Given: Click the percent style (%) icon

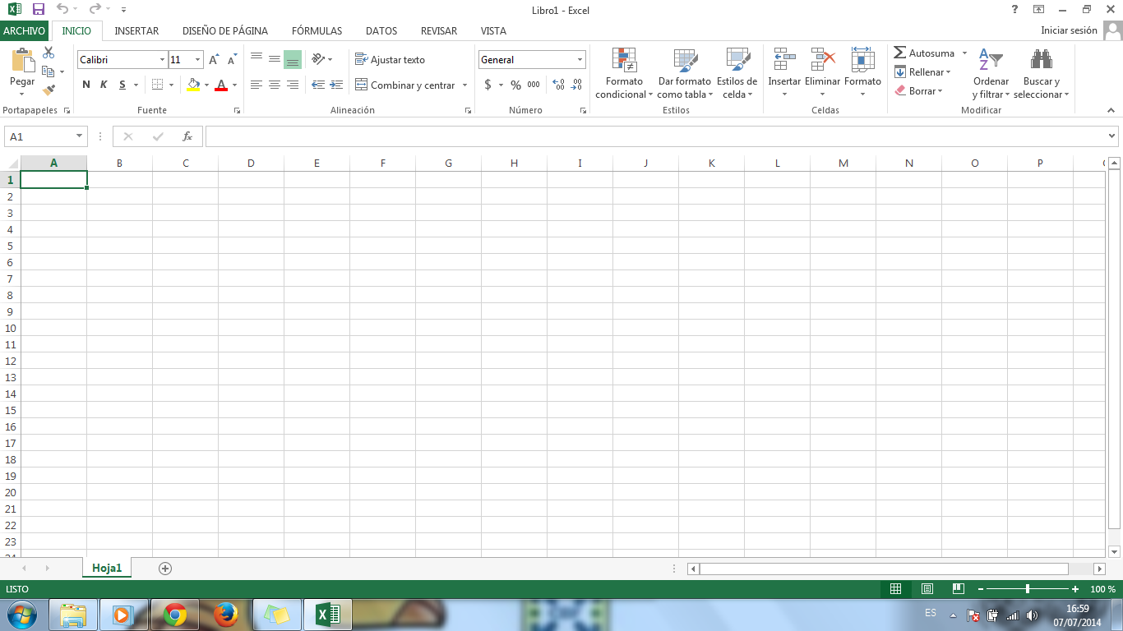Looking at the screenshot, I should tap(515, 85).
